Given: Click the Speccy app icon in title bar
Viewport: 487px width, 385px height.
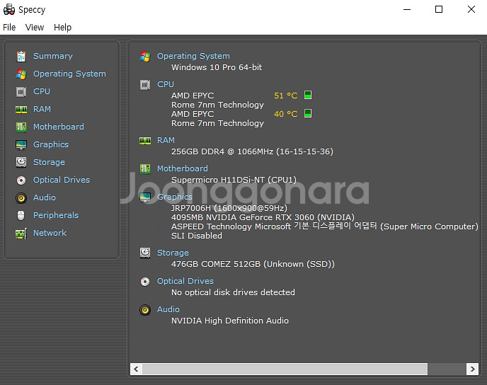Looking at the screenshot, I should (9, 10).
